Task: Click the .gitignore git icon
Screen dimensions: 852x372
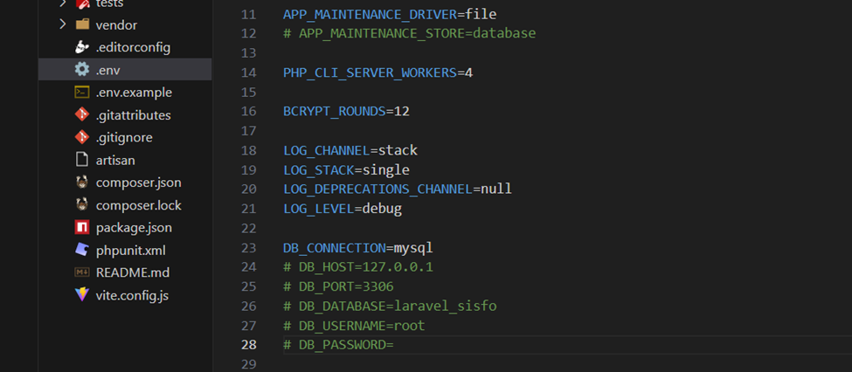Action: 82,138
